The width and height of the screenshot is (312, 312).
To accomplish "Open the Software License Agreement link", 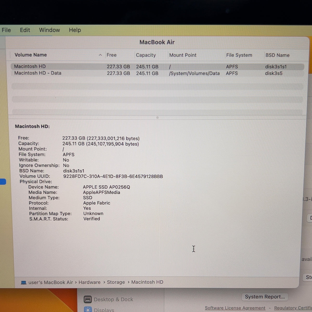I will (x=235, y=308).
